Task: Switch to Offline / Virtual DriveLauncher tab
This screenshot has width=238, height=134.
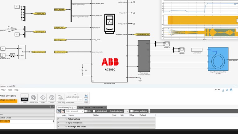Action: pos(90,107)
